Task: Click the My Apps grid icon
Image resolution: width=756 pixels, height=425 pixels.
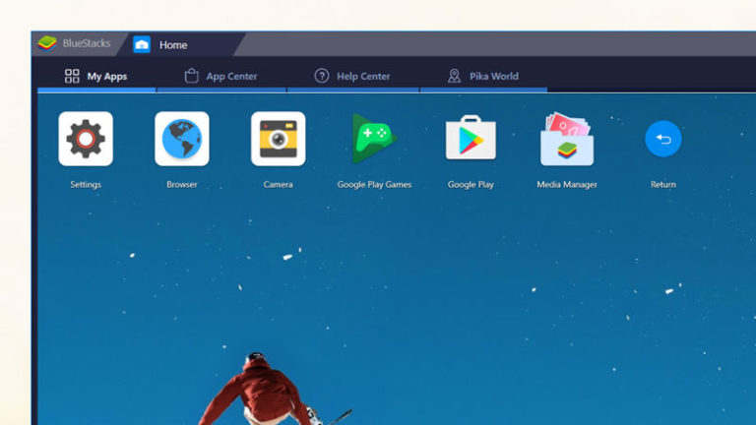Action: [72, 76]
